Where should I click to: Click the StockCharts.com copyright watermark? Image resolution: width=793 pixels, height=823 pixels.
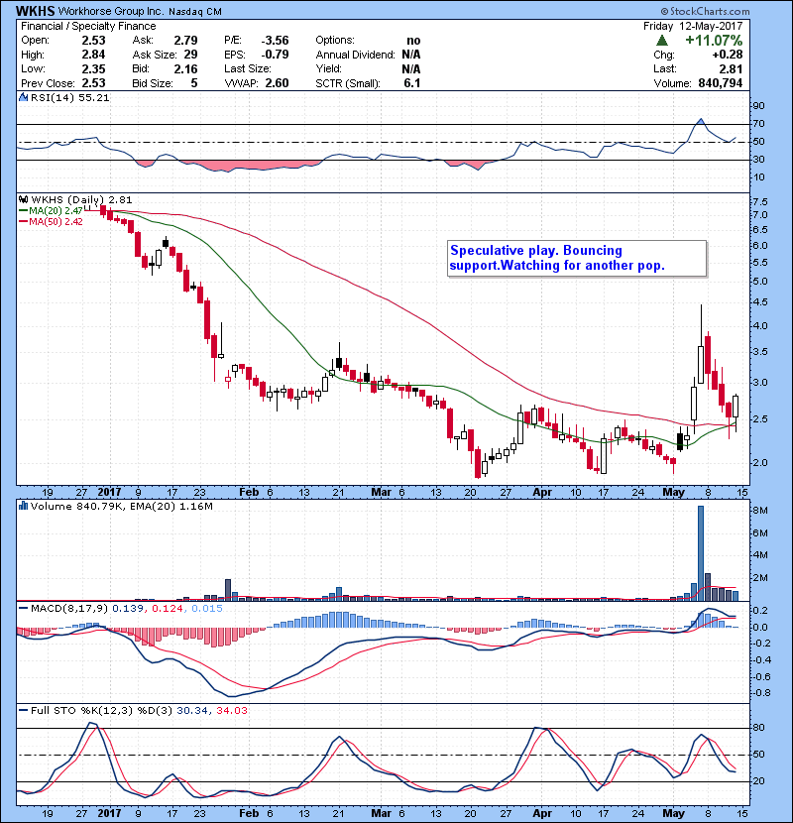[705, 11]
